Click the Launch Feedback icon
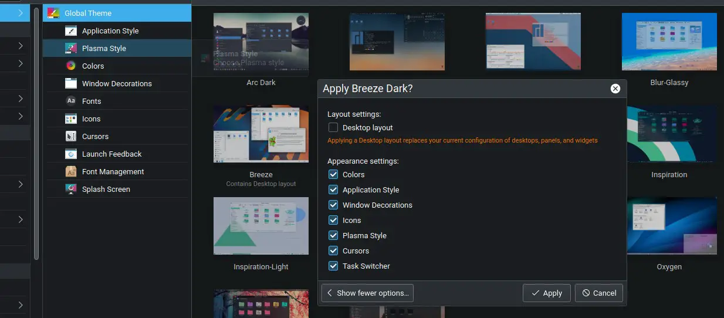724x318 pixels. tap(71, 154)
